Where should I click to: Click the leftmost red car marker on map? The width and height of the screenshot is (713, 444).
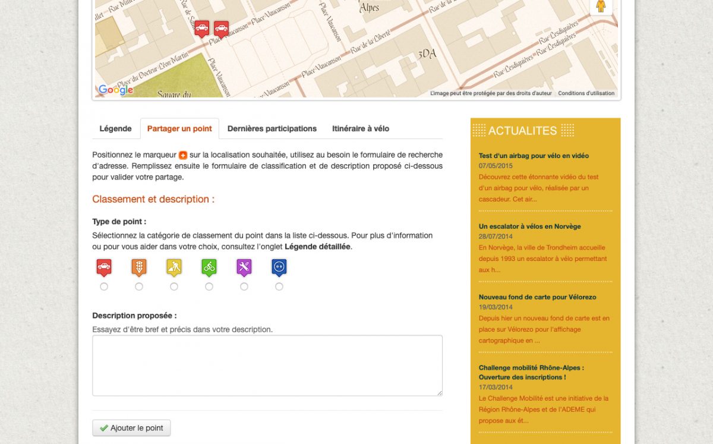202,29
